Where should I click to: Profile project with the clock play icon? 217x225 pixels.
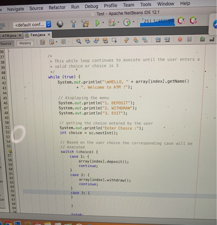coord(127,22)
